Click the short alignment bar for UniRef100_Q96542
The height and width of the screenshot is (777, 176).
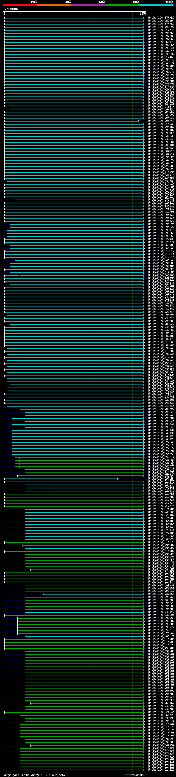click(x=71, y=121)
